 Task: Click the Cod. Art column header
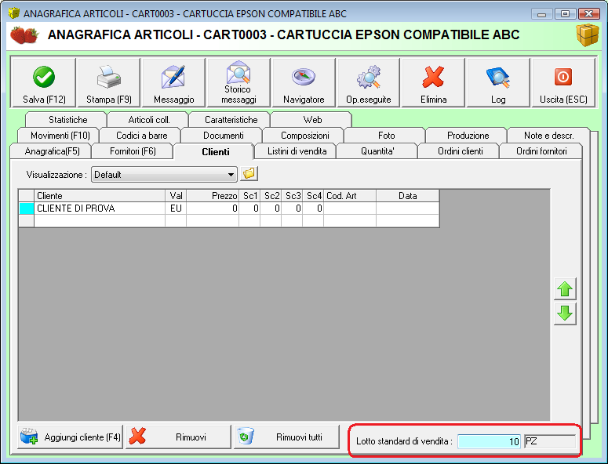pyautogui.click(x=350, y=196)
